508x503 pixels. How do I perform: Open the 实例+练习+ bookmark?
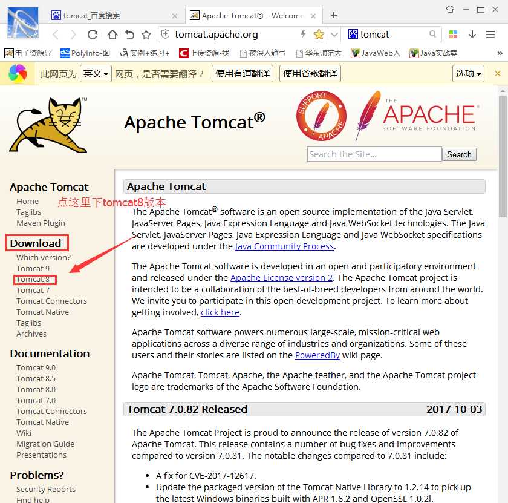point(145,53)
